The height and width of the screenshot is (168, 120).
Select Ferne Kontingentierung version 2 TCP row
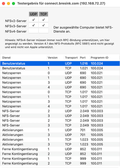(60, 163)
